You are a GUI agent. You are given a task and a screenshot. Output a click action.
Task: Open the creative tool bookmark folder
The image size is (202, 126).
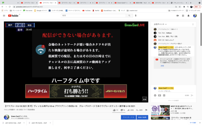132,11
